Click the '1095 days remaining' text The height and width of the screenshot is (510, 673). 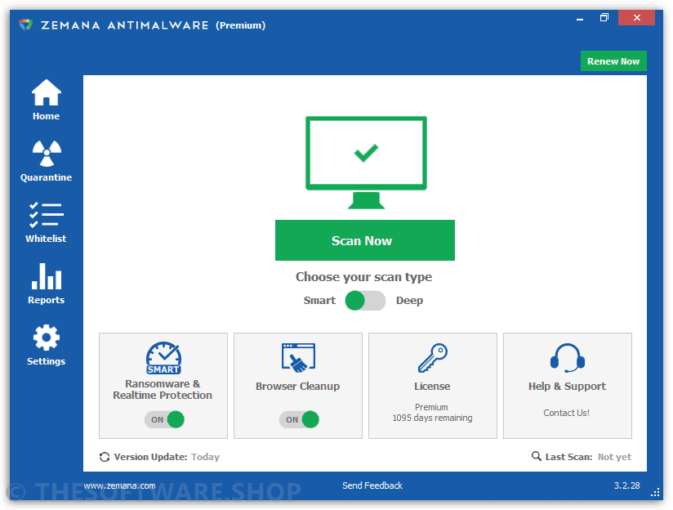(432, 418)
